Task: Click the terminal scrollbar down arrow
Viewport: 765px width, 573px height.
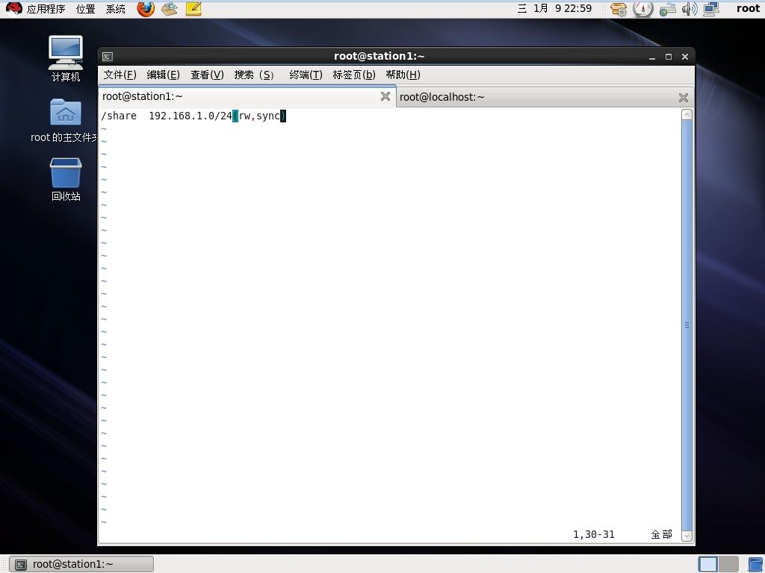Action: point(687,536)
